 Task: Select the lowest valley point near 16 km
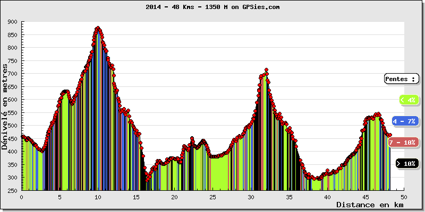point(147,180)
